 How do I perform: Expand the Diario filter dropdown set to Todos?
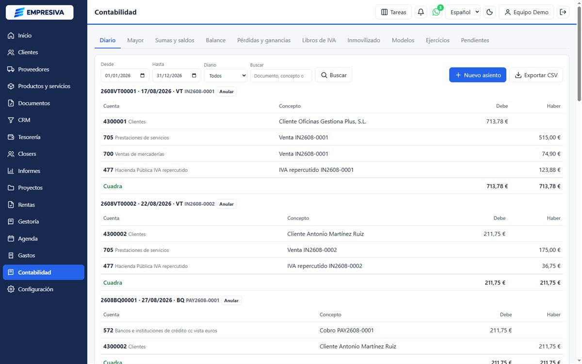tap(226, 75)
